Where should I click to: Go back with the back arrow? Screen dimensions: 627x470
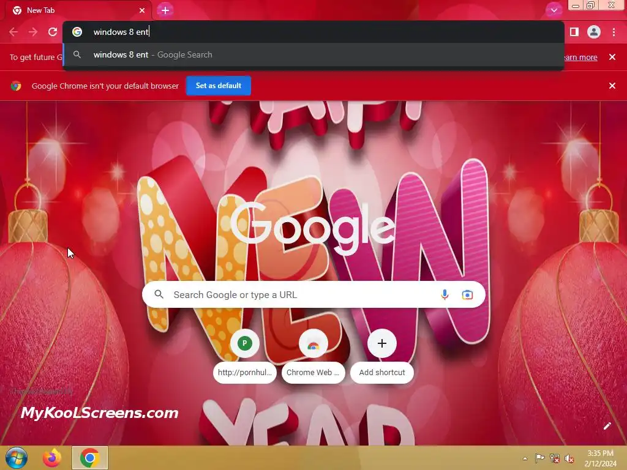tap(13, 32)
